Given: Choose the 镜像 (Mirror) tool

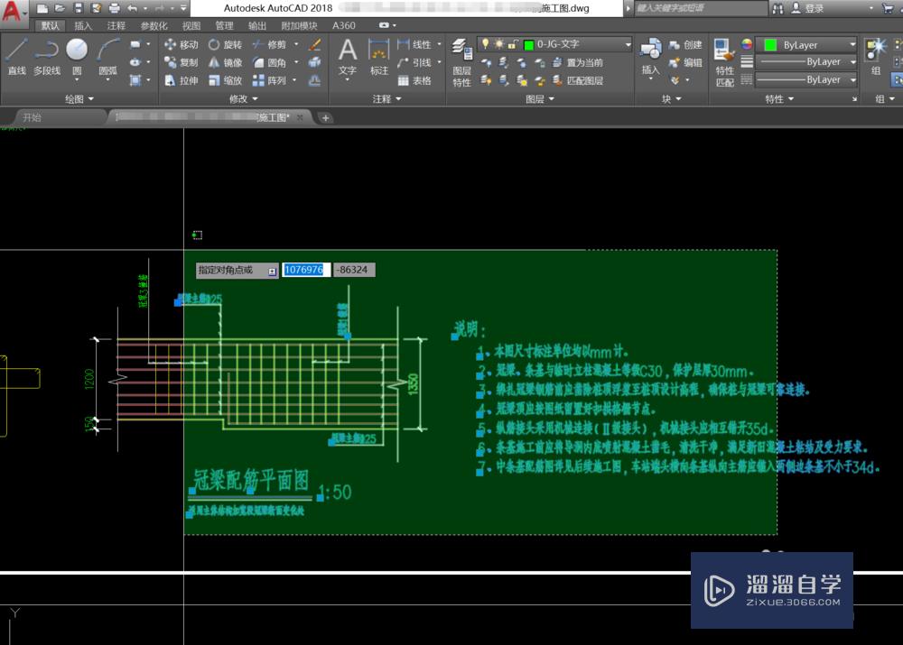Looking at the screenshot, I should pyautogui.click(x=224, y=62).
